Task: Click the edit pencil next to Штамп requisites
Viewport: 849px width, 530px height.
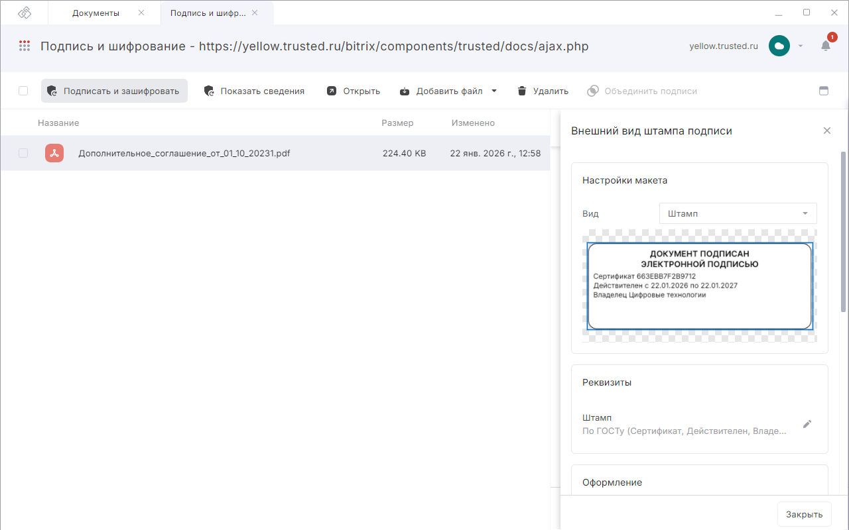Action: click(x=807, y=424)
